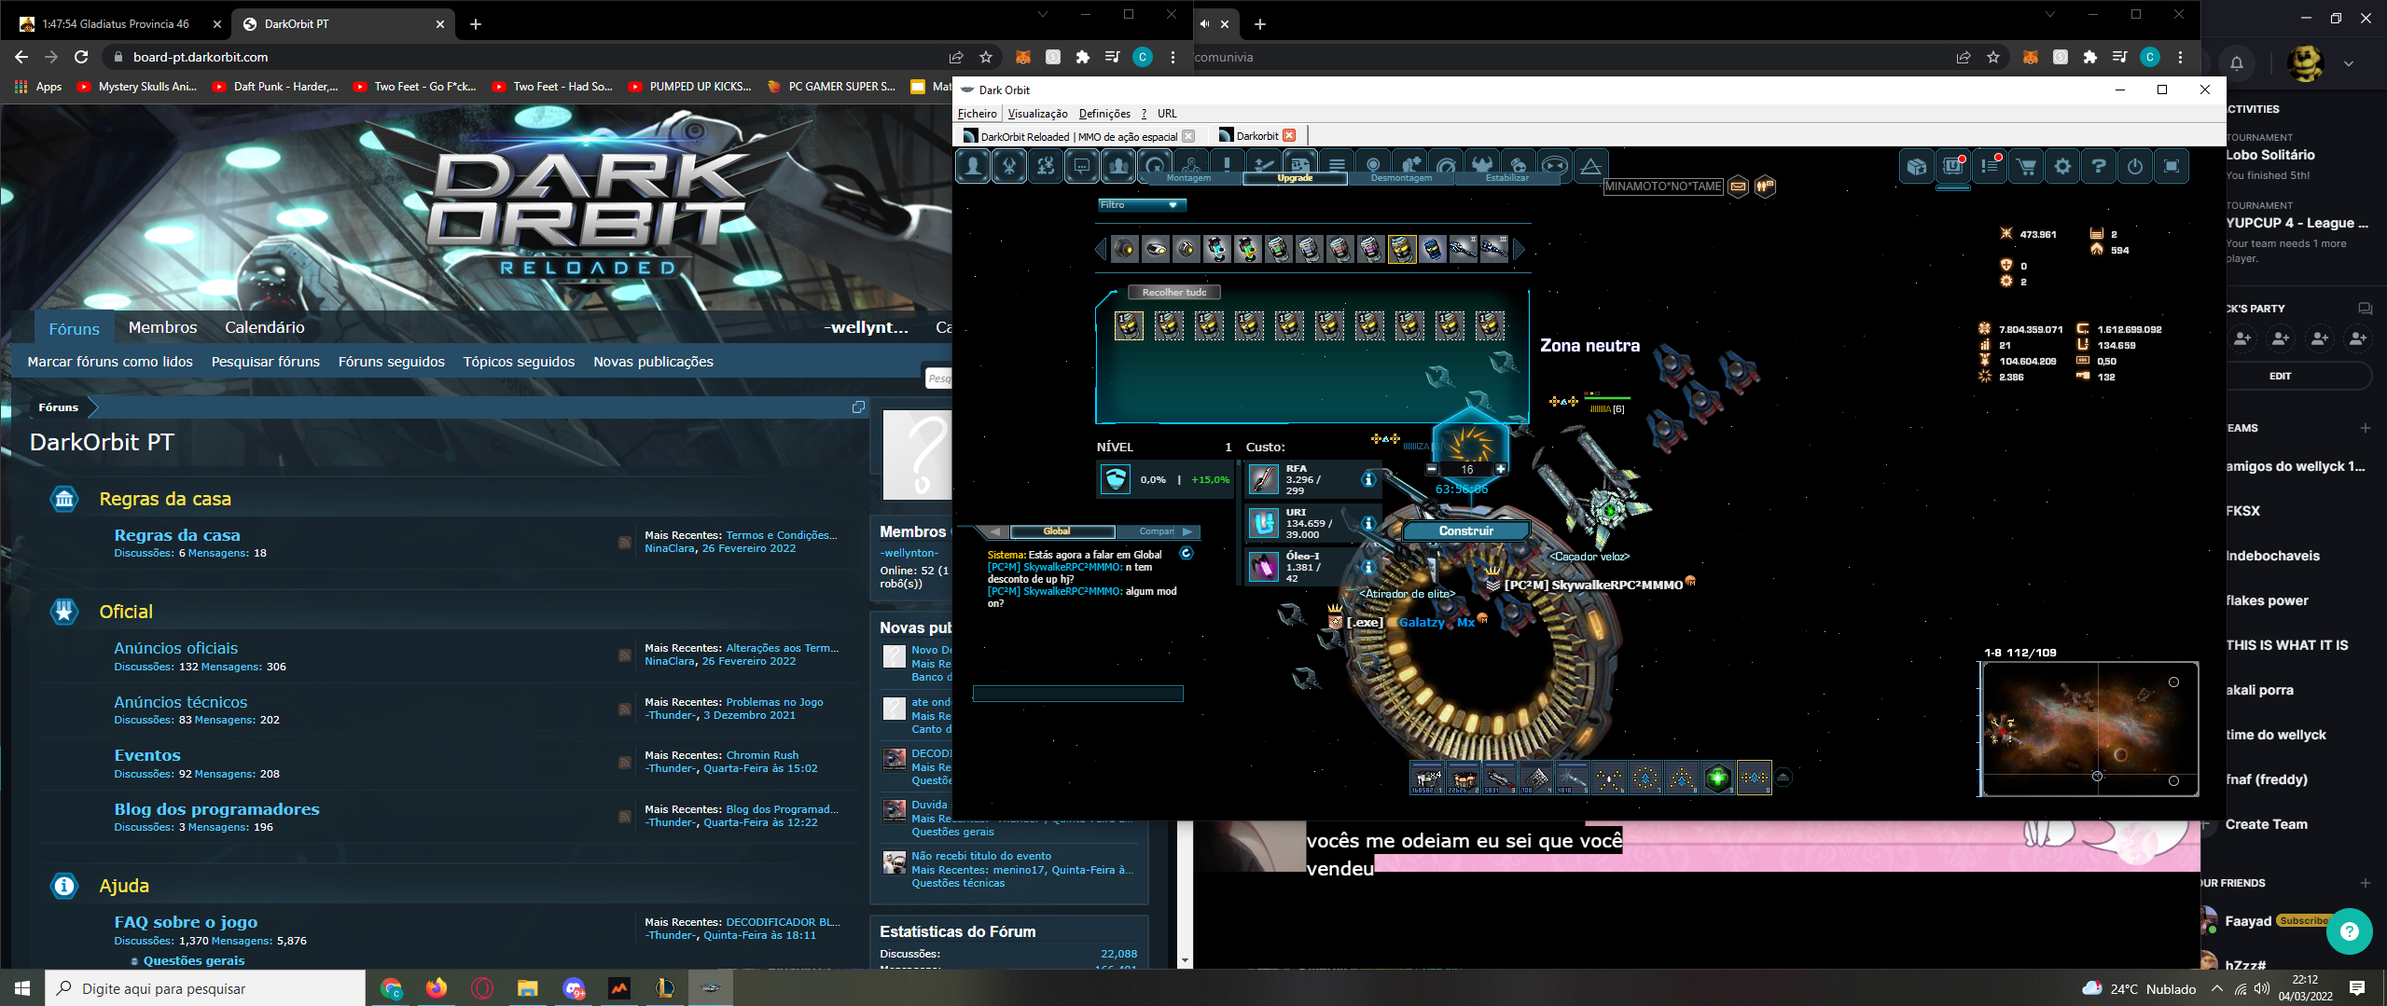The width and height of the screenshot is (2387, 1006).
Task: Click Create Team in the right sidebar
Action: tap(2266, 824)
